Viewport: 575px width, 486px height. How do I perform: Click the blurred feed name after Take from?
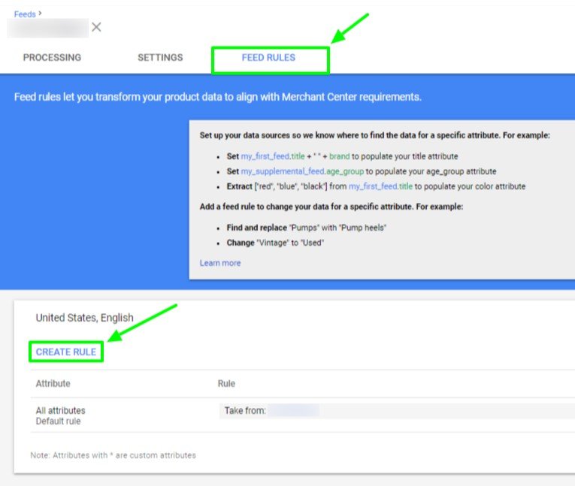(x=294, y=411)
